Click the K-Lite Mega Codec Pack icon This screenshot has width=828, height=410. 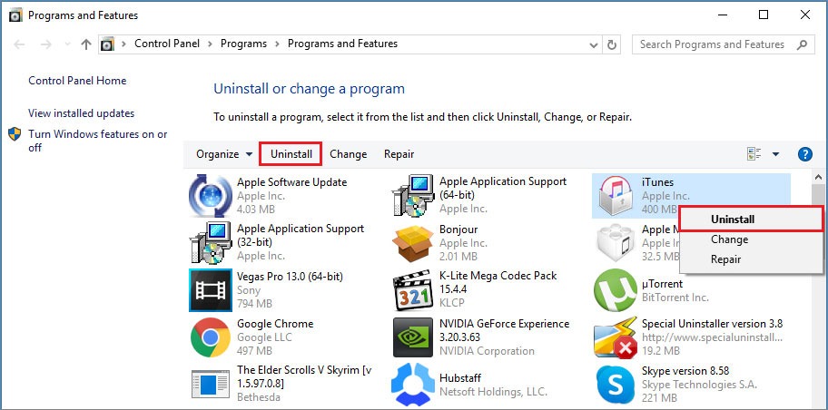coord(413,290)
